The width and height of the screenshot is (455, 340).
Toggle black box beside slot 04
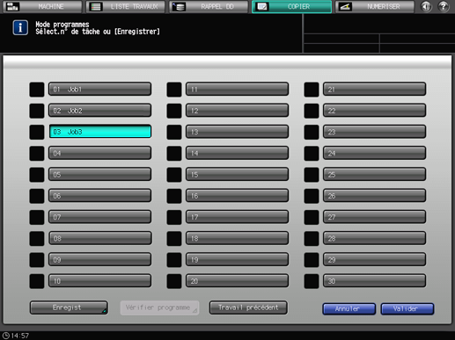pyautogui.click(x=37, y=154)
